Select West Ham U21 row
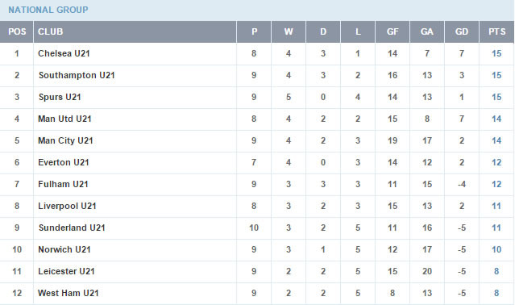Viewport: 515px width, 305px height. tap(257, 293)
